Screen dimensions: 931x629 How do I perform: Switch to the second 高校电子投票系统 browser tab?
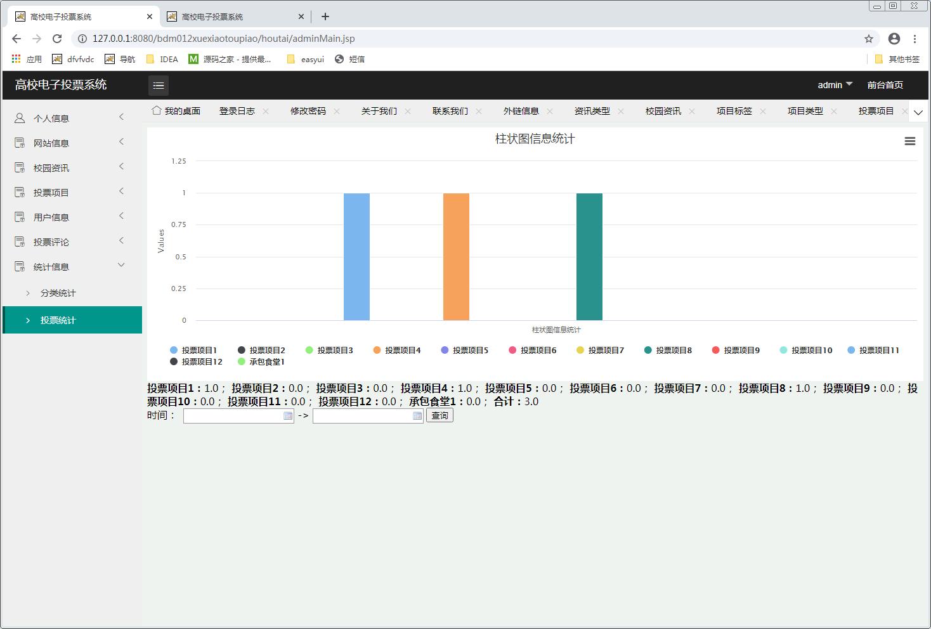point(235,16)
